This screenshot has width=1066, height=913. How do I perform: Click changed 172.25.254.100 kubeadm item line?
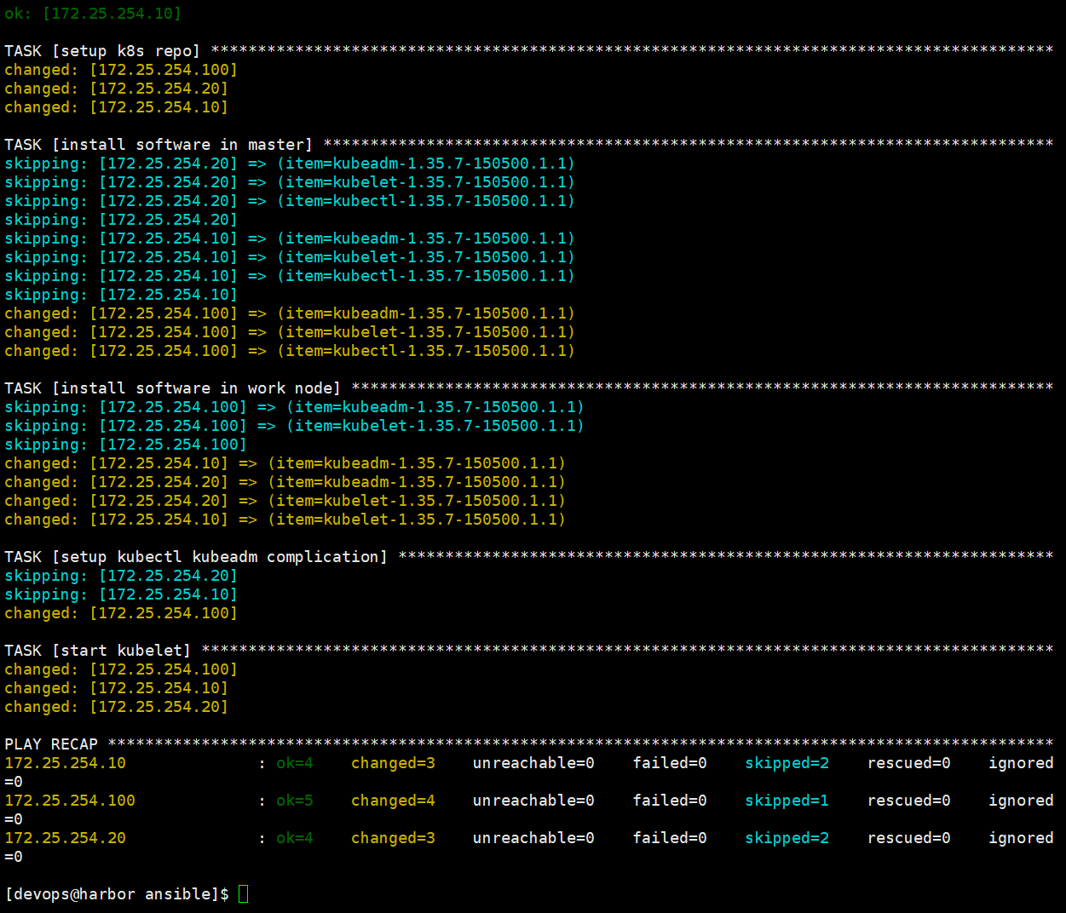[290, 313]
